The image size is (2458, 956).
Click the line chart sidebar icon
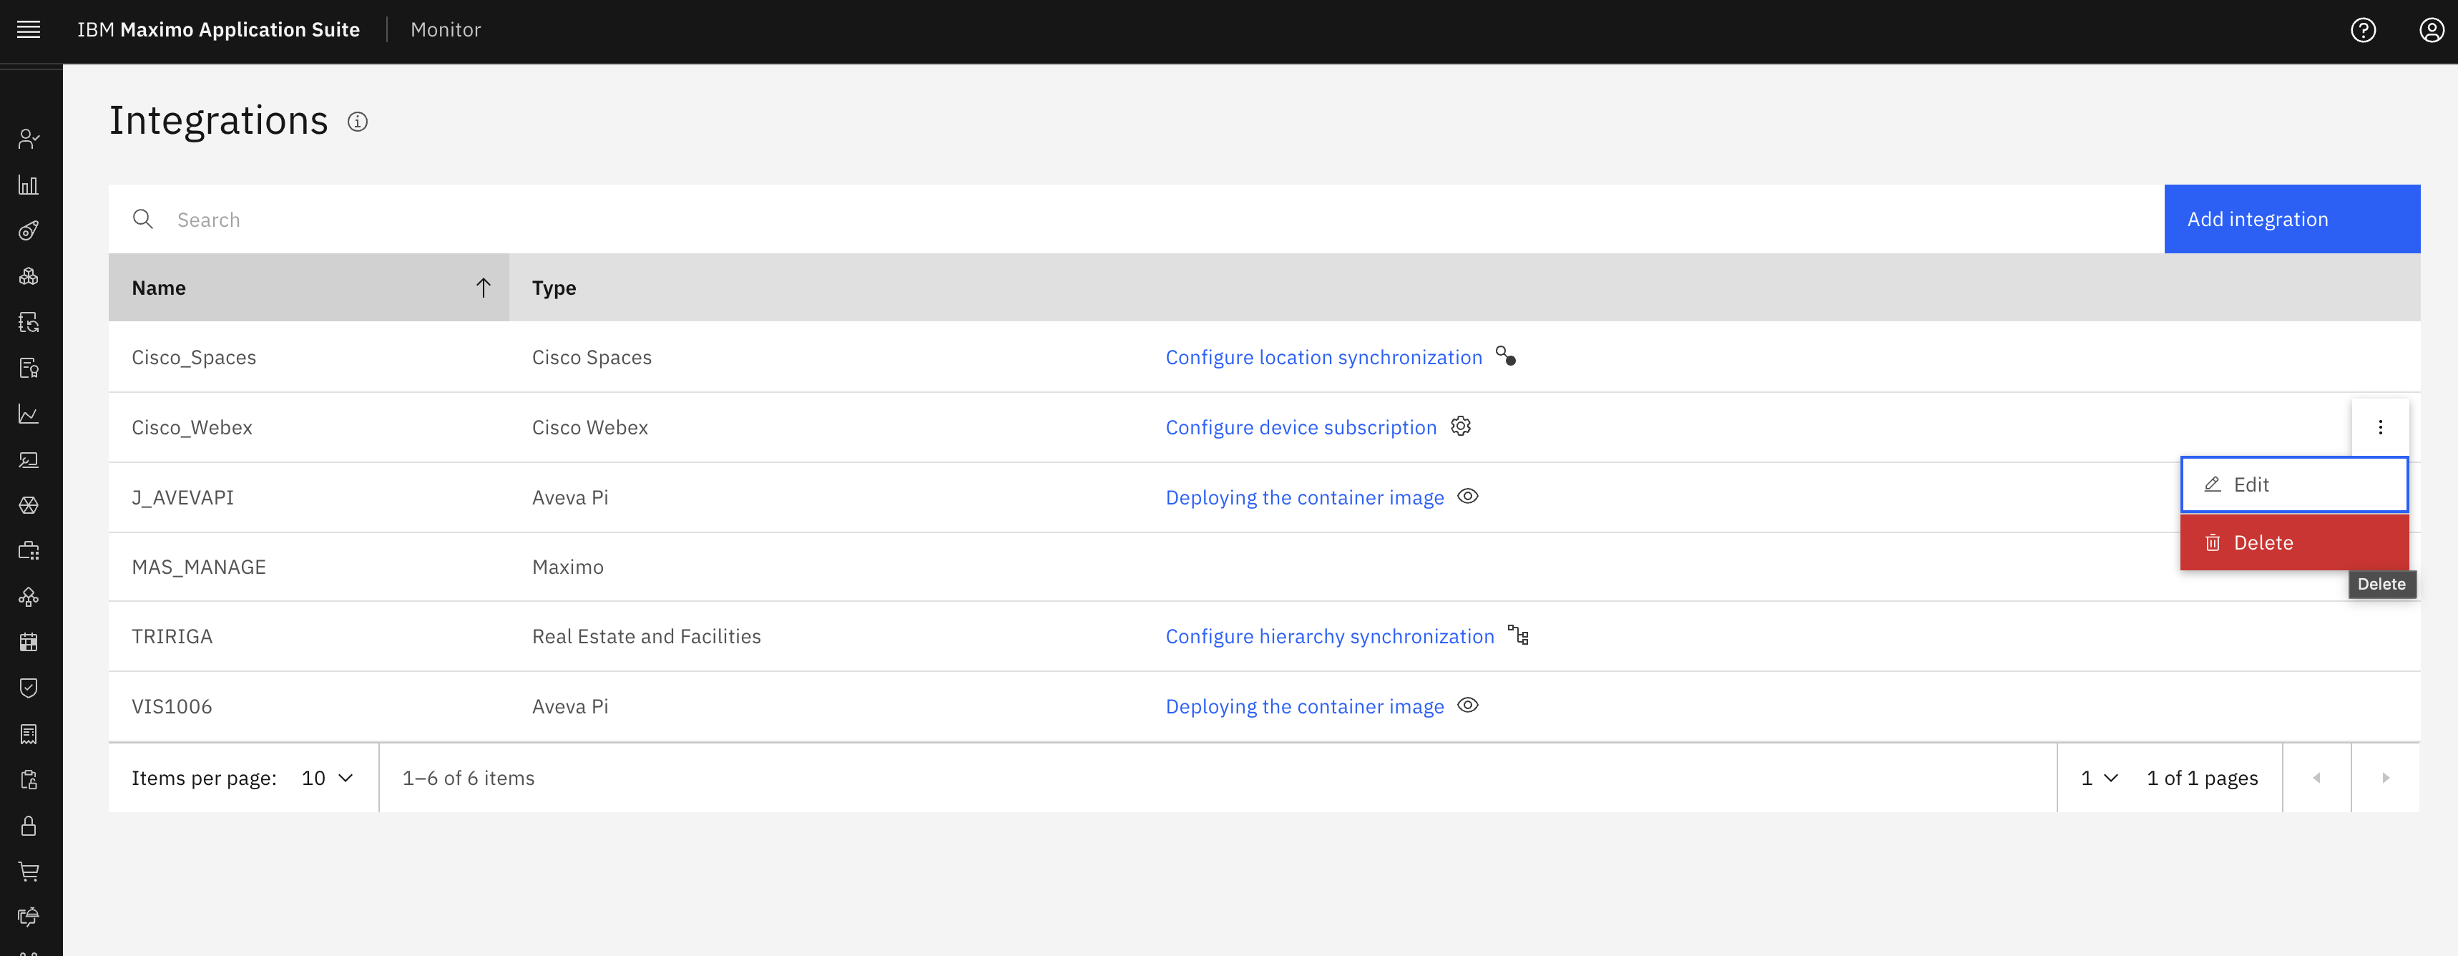pyautogui.click(x=29, y=414)
